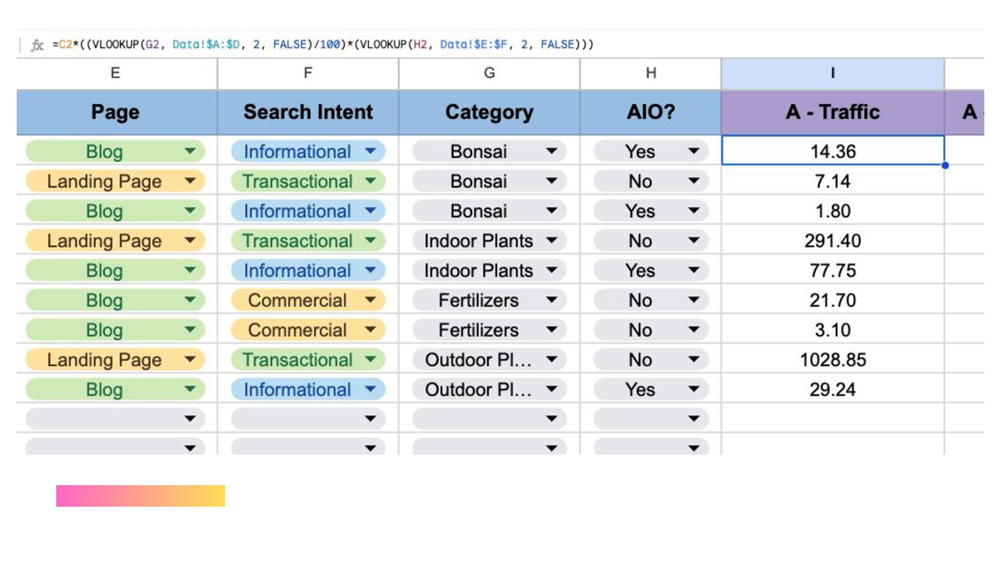1001x563 pixels.
Task: Open the first Indoor Plants category dropdown
Action: (x=552, y=241)
